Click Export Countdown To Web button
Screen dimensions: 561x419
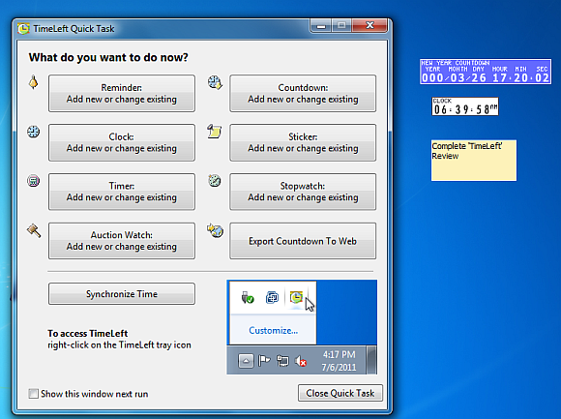(303, 241)
